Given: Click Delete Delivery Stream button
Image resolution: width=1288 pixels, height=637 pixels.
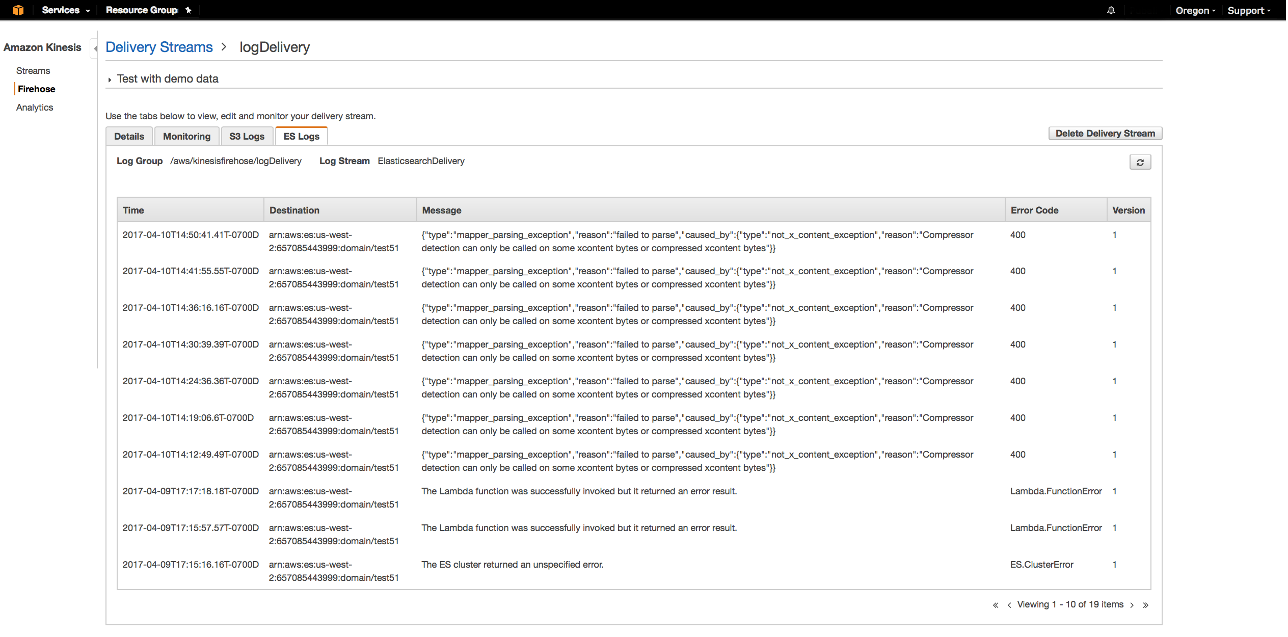Looking at the screenshot, I should coord(1105,134).
